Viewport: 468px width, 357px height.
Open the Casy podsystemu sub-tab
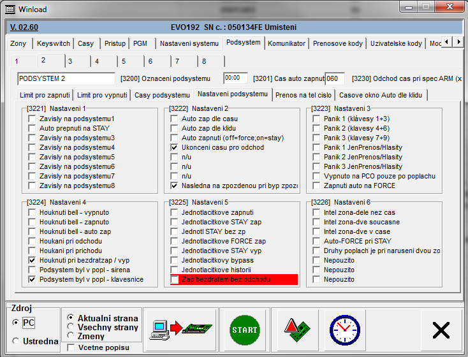click(161, 95)
